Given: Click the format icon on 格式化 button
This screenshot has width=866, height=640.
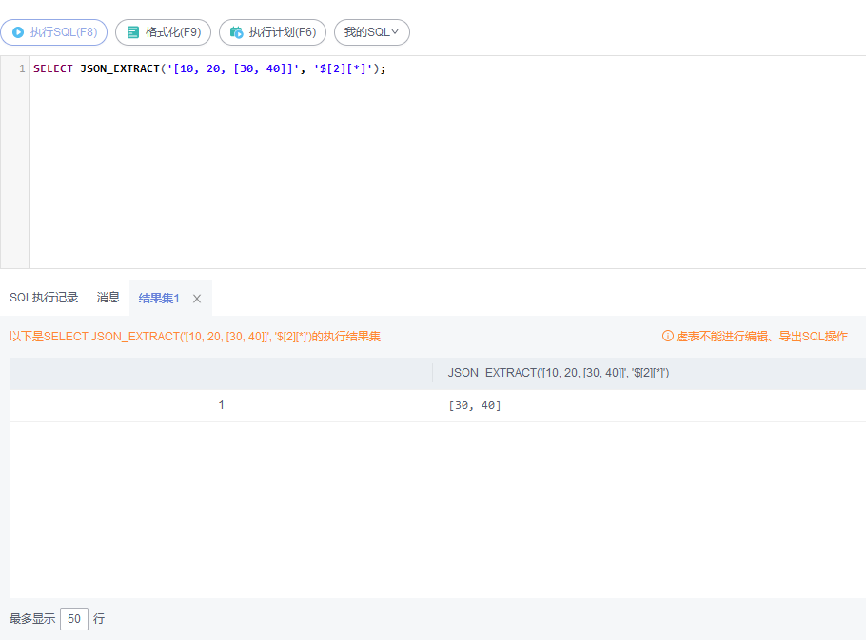Looking at the screenshot, I should 134,31.
